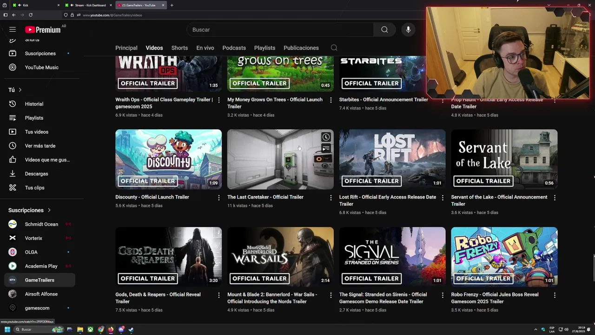Click watch later clock on Last Caretaker thumbnail
The width and height of the screenshot is (595, 335).
[x=326, y=137]
